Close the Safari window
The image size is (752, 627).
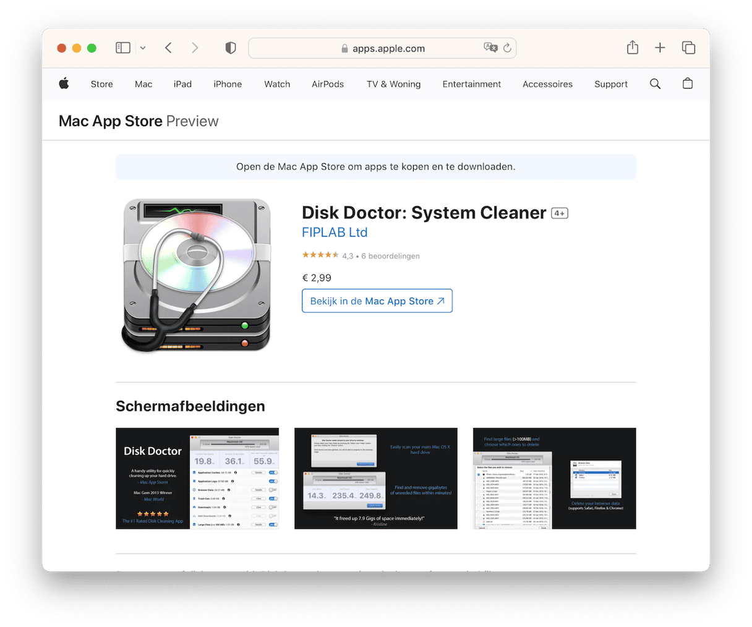click(62, 48)
